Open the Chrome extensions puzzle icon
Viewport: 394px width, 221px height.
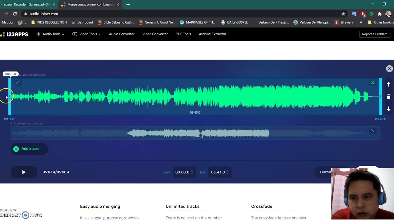click(x=380, y=14)
